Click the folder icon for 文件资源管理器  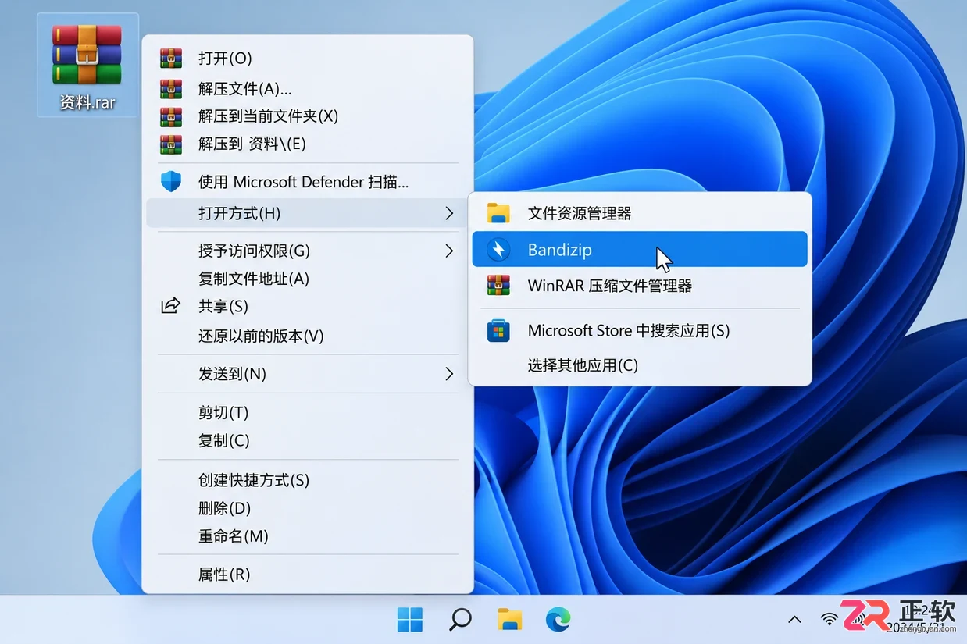click(498, 213)
